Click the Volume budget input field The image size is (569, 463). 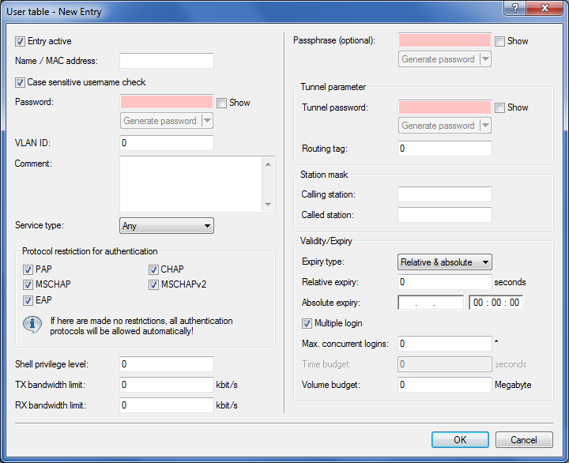click(x=444, y=385)
